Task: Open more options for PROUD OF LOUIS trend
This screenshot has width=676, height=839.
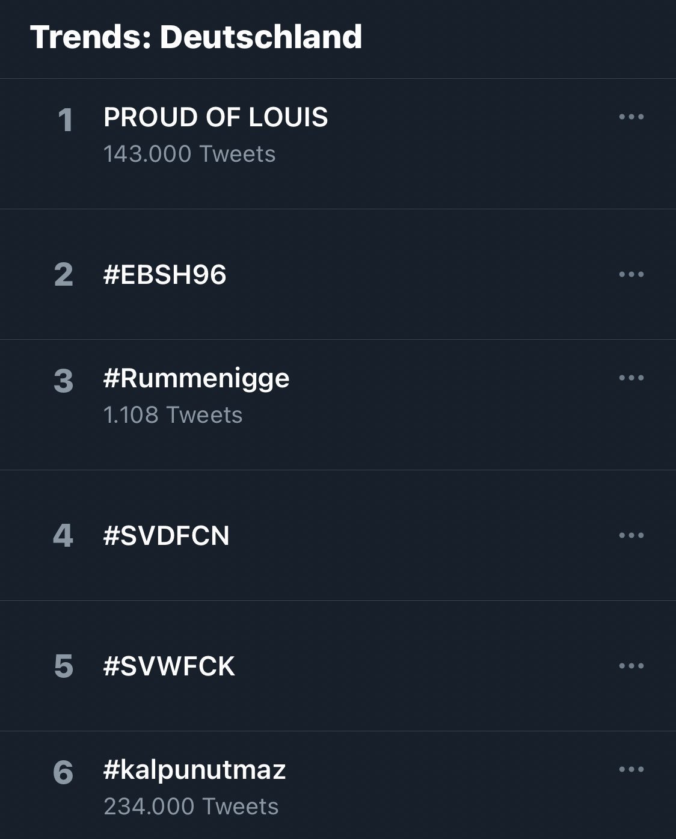Action: point(631,117)
